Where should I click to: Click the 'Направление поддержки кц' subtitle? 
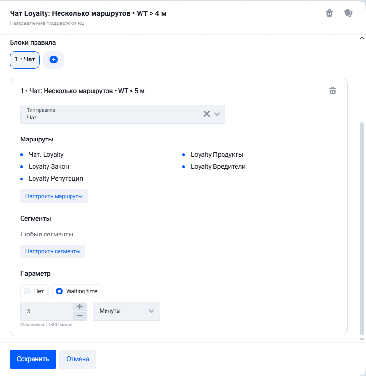tap(47, 23)
